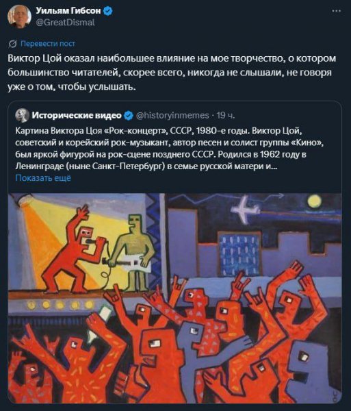Click the blue verified badge beside Уильям Гибсон

(x=108, y=11)
